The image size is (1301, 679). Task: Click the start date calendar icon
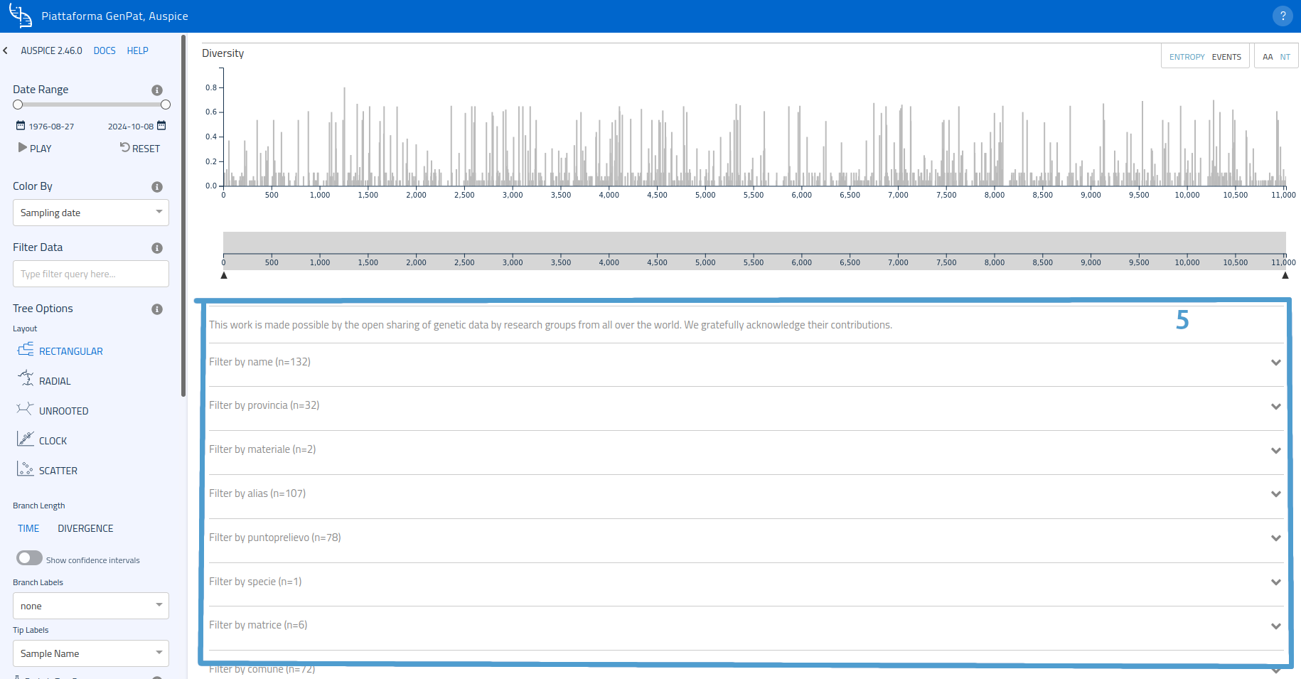(21, 126)
